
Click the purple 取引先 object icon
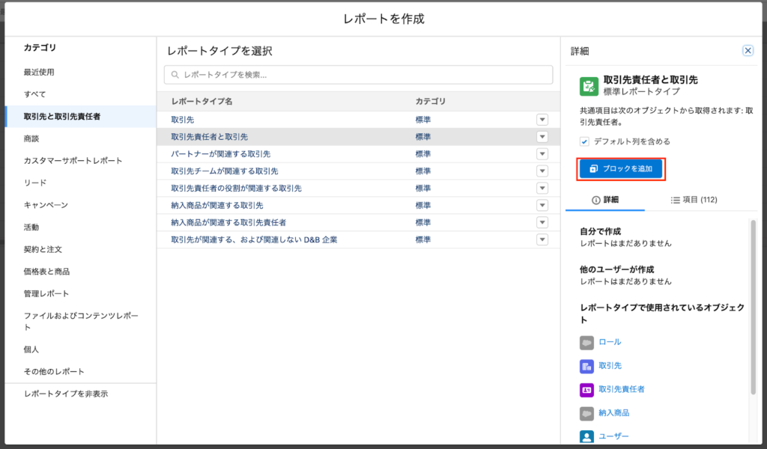[x=586, y=366]
